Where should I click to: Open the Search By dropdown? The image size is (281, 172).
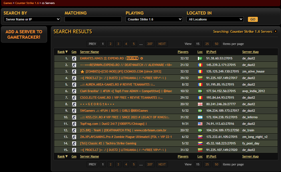pos(32,19)
